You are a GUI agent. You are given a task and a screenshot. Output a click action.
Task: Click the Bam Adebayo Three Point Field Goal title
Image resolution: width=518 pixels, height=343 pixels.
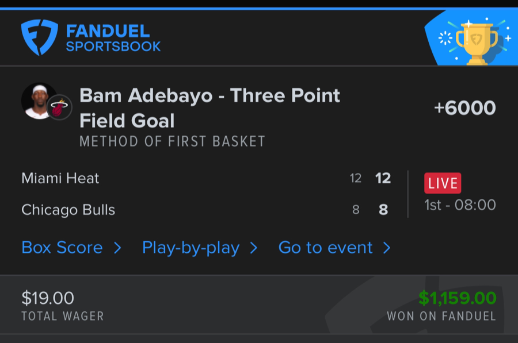210,107
